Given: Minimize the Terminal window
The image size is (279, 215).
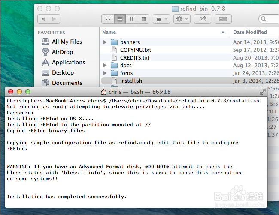Looking at the screenshot, I should 19,92.
